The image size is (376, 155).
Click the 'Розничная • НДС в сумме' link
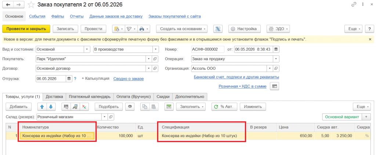click(x=242, y=86)
